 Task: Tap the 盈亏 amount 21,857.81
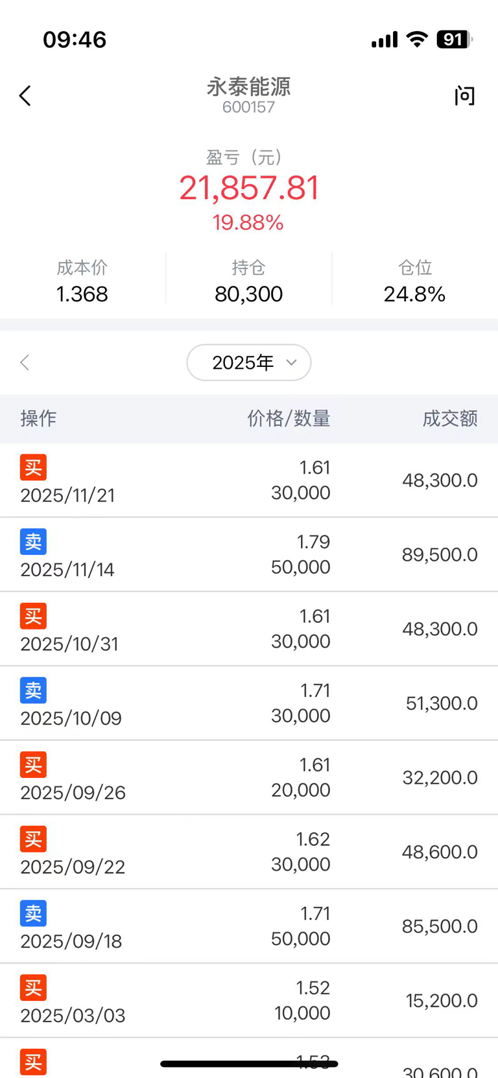pos(249,188)
